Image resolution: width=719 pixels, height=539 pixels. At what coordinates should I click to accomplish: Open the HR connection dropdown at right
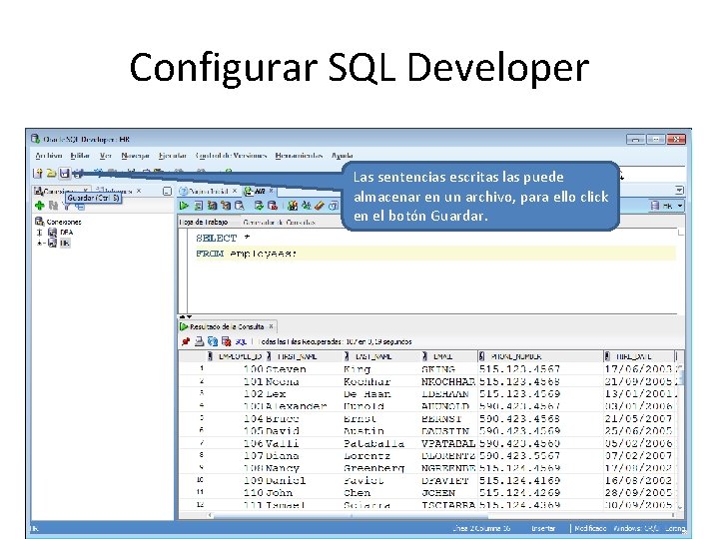point(680,206)
